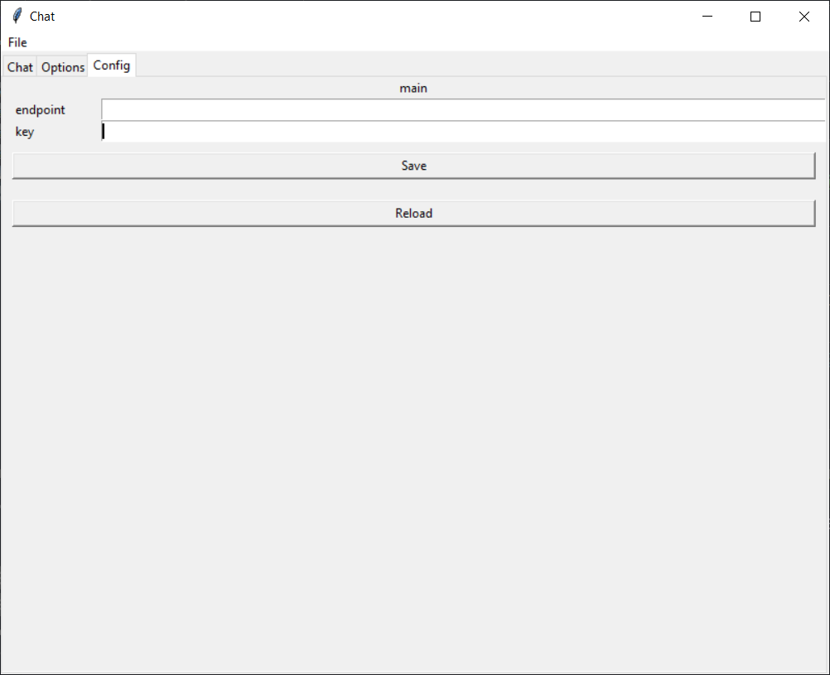Open the Options tab

coord(62,67)
